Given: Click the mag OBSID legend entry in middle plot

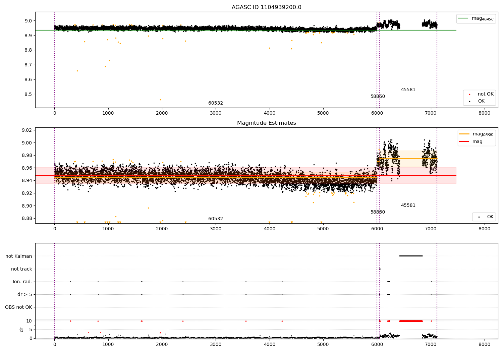Looking at the screenshot, I should (x=477, y=134).
